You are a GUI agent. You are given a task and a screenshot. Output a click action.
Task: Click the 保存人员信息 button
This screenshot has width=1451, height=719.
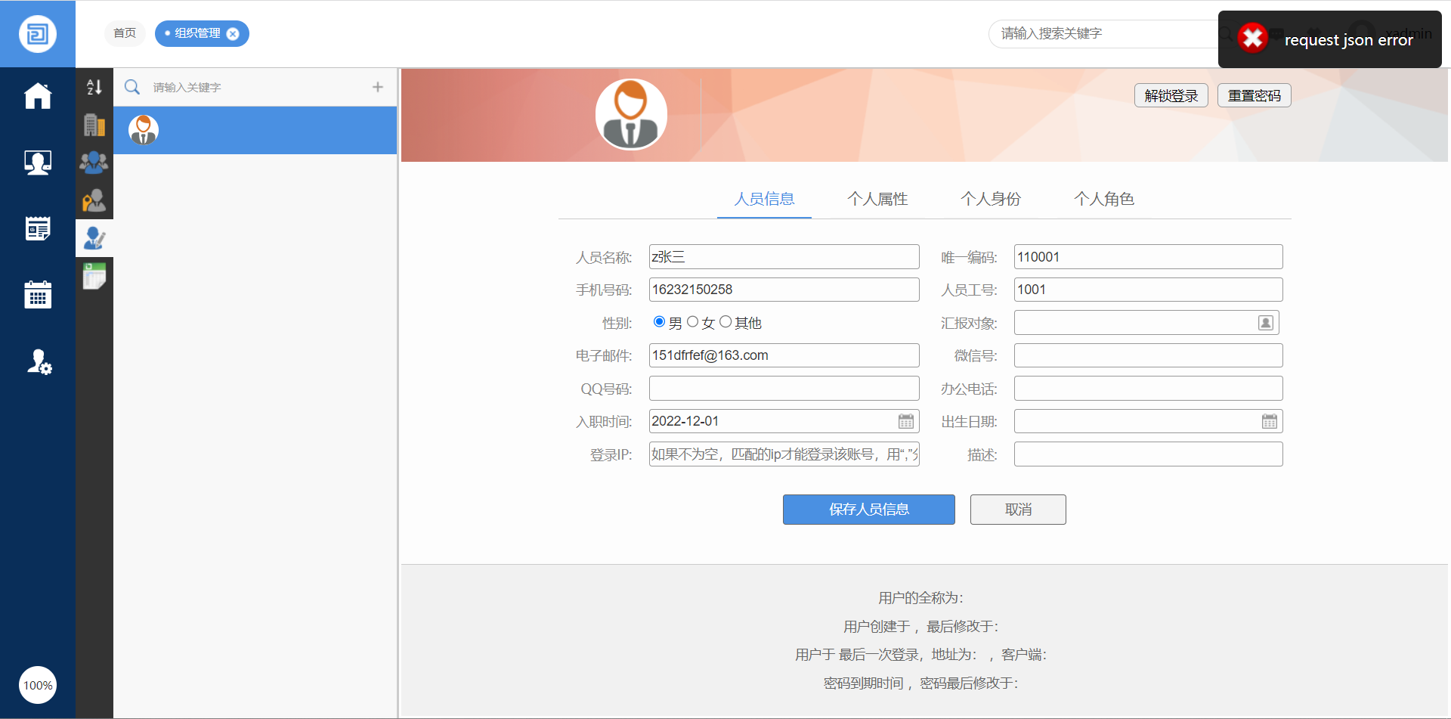(x=868, y=510)
